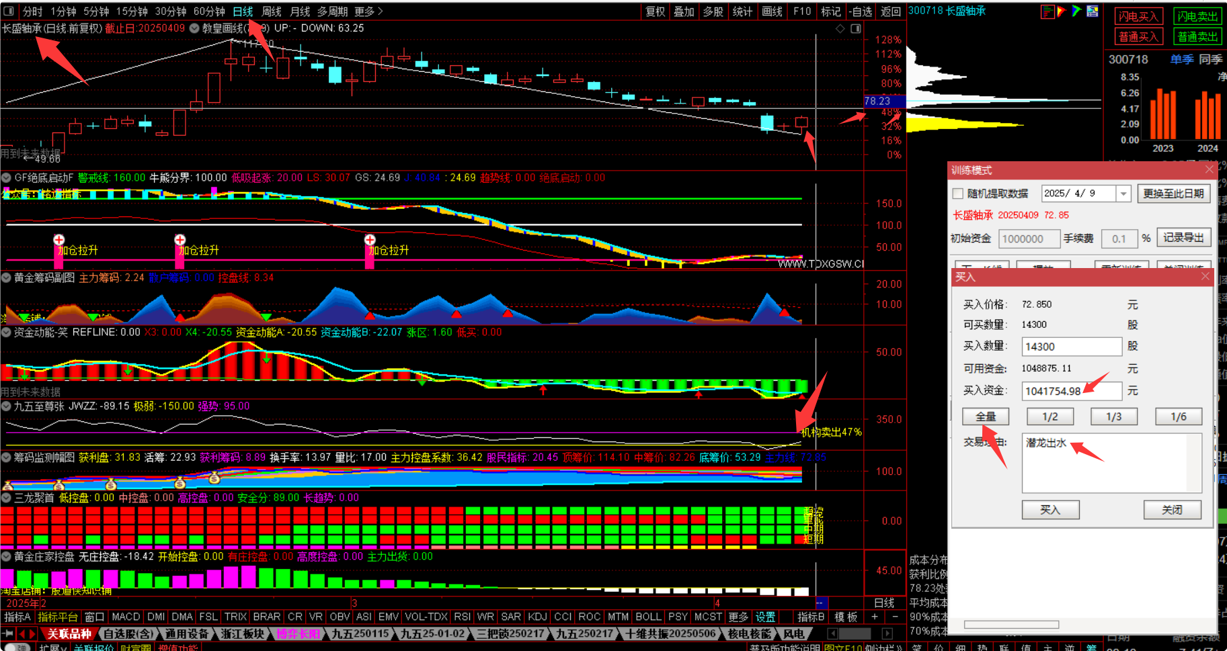This screenshot has height=651, width=1227.
Task: Click the sidebar toggle icon next to the diamond
Action: point(856,28)
